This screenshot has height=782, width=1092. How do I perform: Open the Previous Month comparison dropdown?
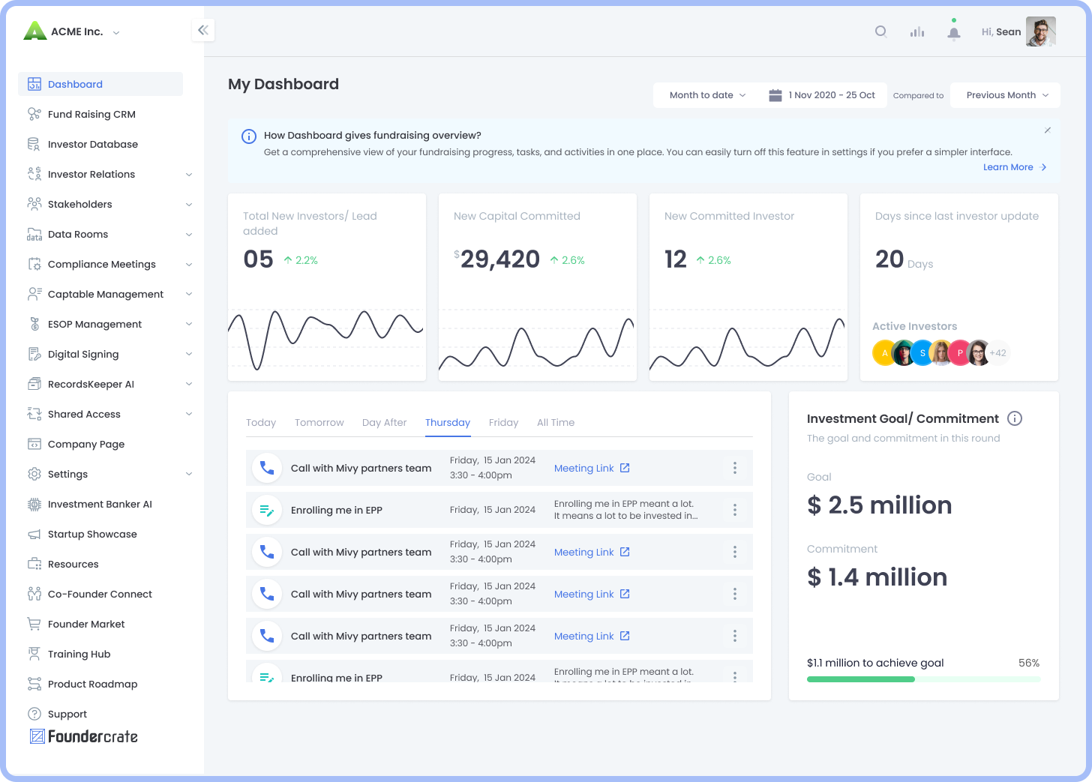click(x=1005, y=95)
